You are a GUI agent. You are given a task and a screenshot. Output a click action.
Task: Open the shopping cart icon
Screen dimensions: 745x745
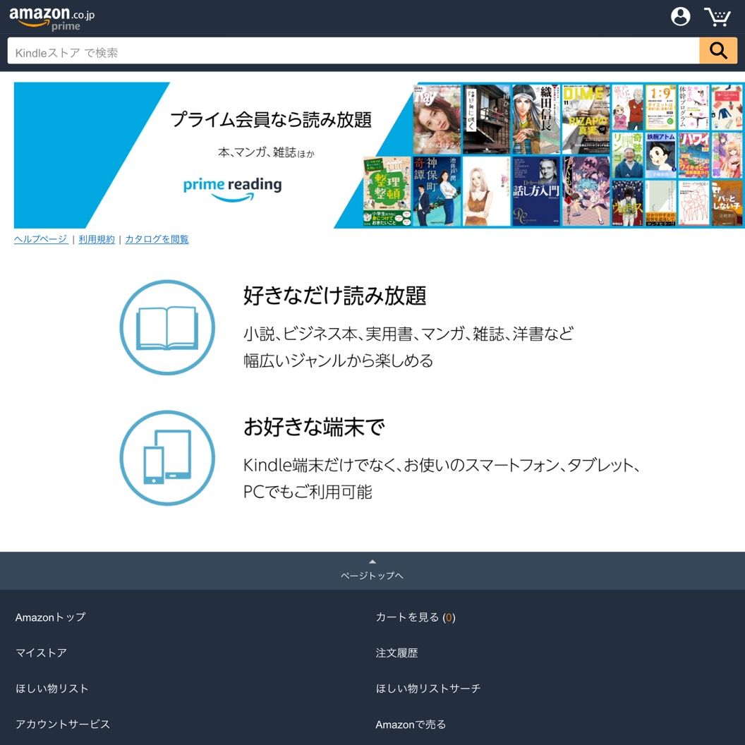coord(717,17)
